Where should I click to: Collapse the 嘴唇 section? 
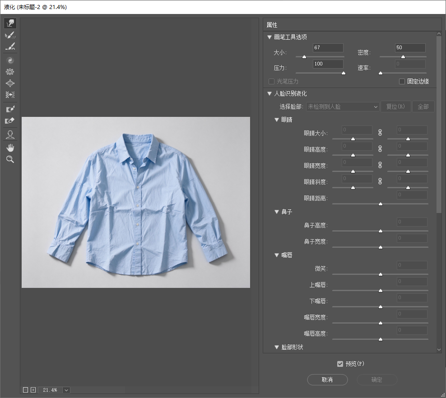276,255
